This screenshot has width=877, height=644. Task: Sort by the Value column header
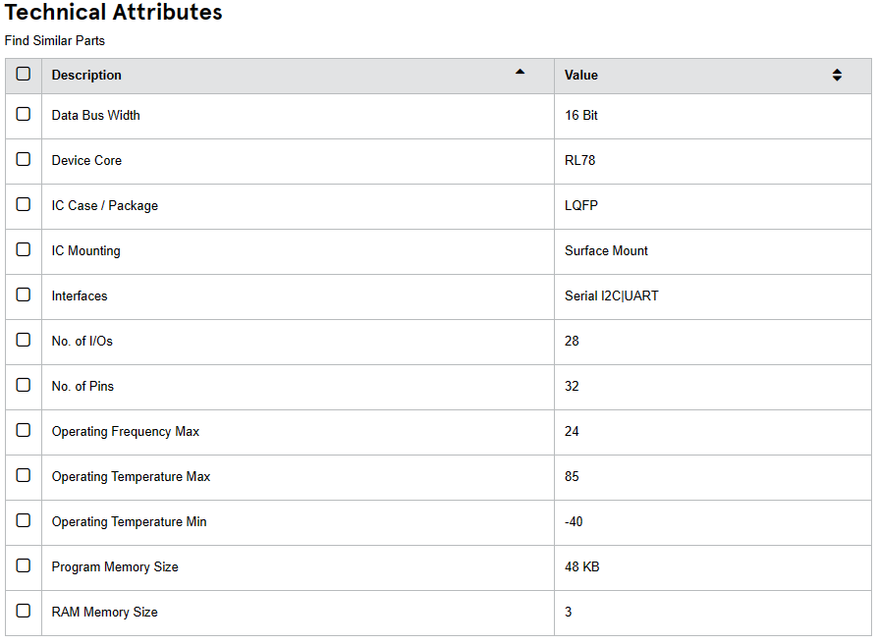(x=581, y=76)
